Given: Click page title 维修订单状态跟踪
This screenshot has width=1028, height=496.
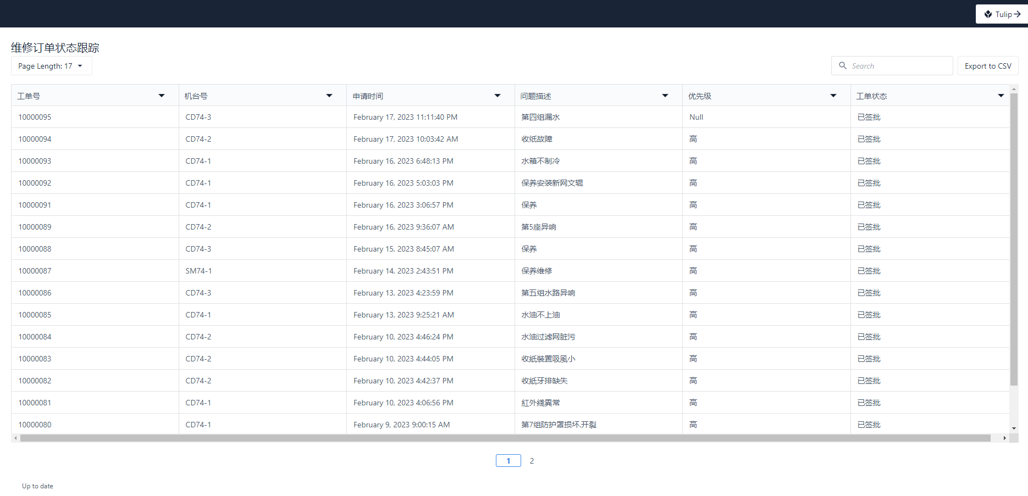Looking at the screenshot, I should [x=55, y=48].
